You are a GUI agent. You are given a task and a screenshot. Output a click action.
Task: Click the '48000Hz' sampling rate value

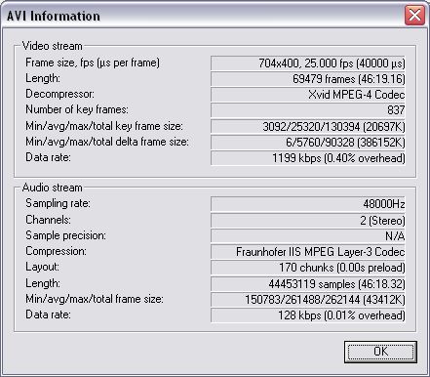click(x=308, y=204)
